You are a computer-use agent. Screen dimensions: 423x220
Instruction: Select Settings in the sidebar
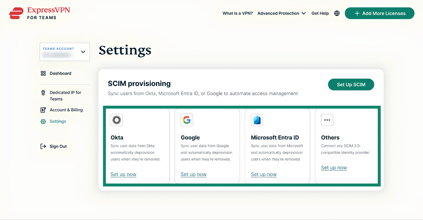58,121
